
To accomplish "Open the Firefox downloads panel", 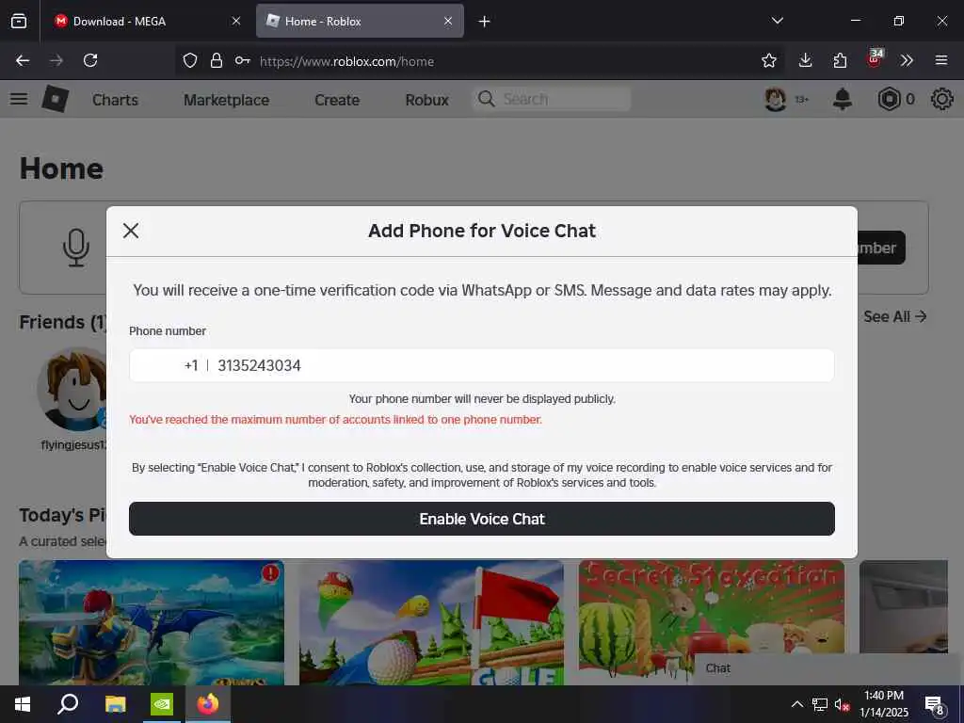I will pyautogui.click(x=806, y=60).
